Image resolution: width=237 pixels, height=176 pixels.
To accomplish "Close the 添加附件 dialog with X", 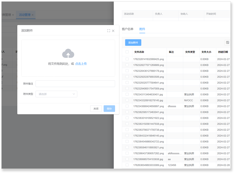I will [113, 31].
